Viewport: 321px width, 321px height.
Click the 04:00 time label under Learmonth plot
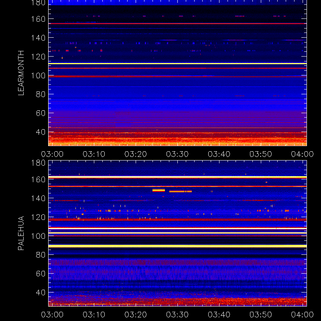pyautogui.click(x=303, y=154)
